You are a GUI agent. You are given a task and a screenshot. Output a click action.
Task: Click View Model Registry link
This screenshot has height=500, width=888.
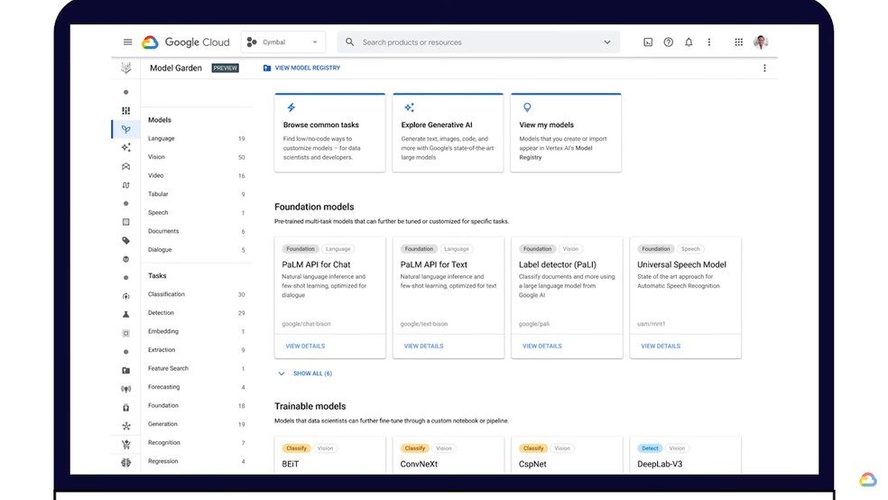click(x=301, y=68)
